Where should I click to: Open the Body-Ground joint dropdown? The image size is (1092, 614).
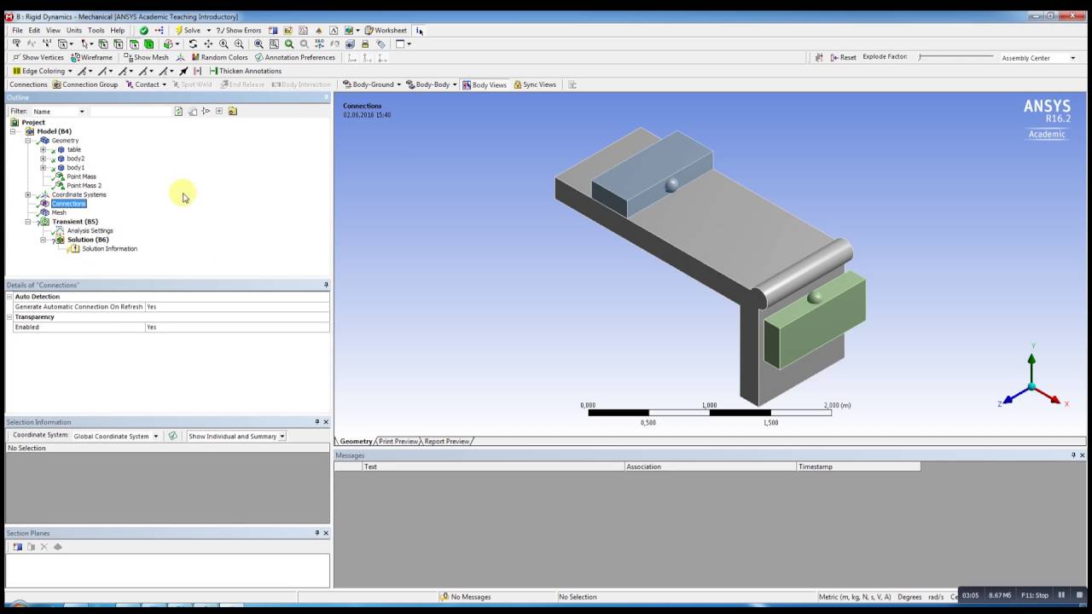pos(372,84)
